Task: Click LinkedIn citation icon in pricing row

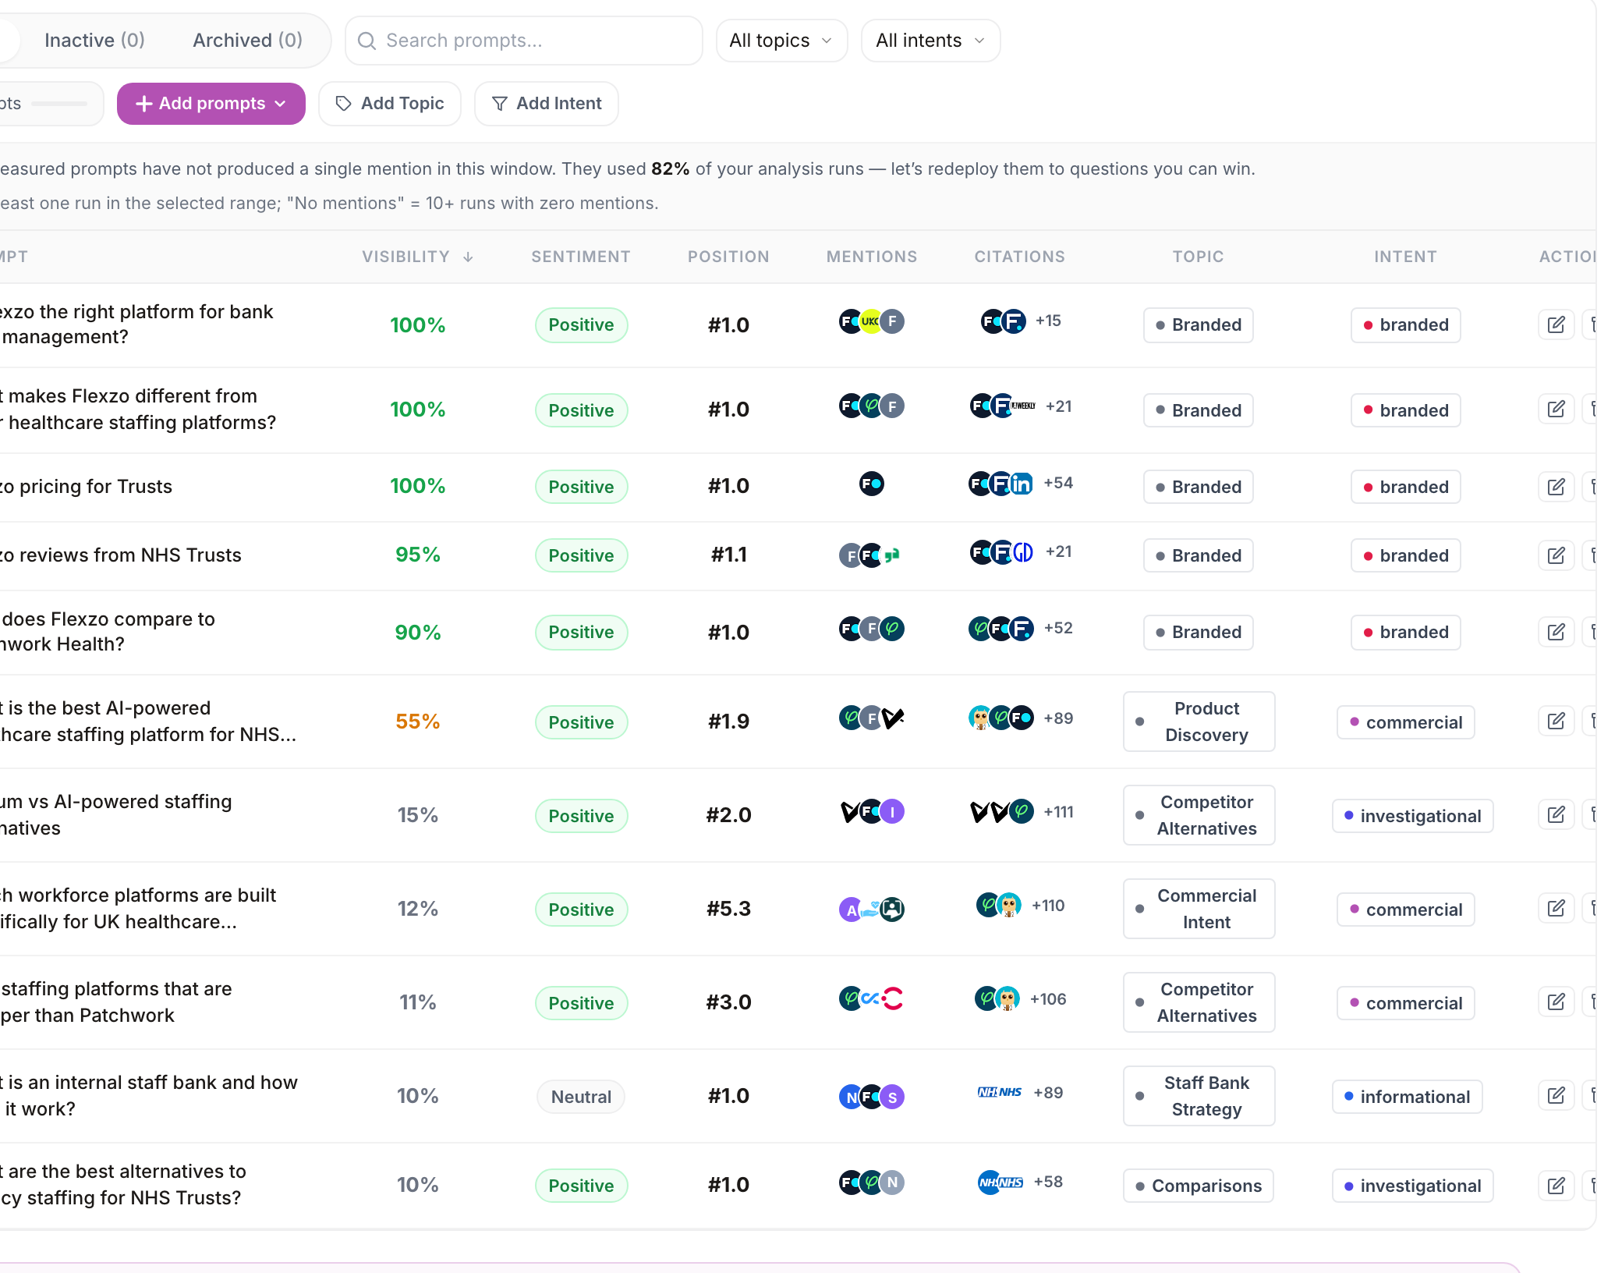Action: tap(1021, 484)
